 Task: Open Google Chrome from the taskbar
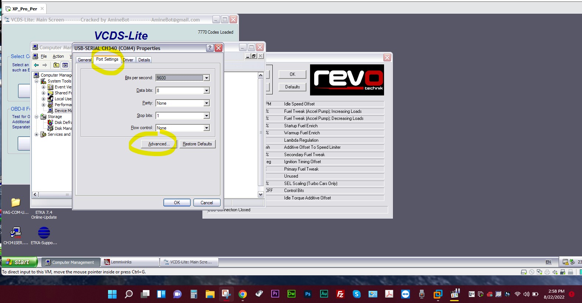coord(243,294)
